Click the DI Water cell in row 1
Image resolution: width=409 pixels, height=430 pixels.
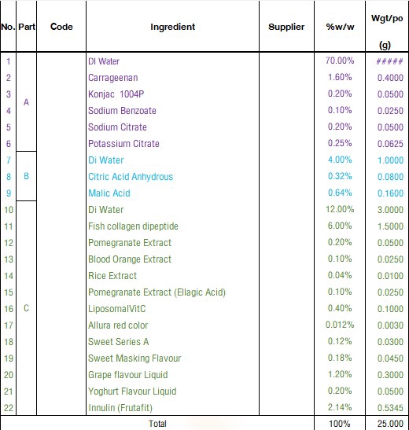172,61
